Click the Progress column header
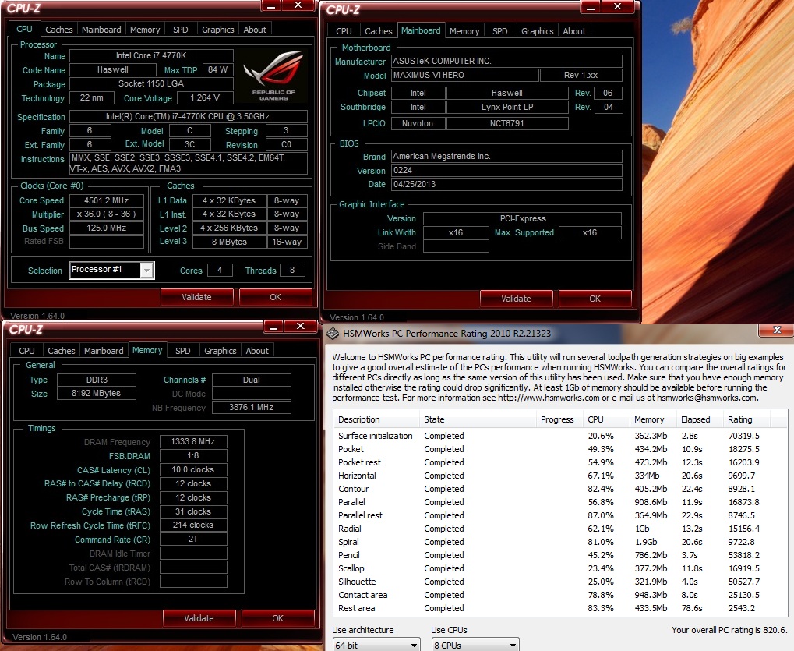Screen dimensions: 794x651 559,419
